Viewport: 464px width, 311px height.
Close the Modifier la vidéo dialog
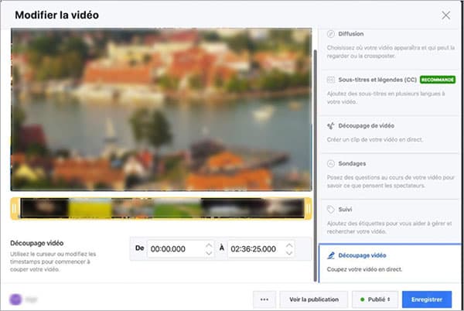point(445,15)
